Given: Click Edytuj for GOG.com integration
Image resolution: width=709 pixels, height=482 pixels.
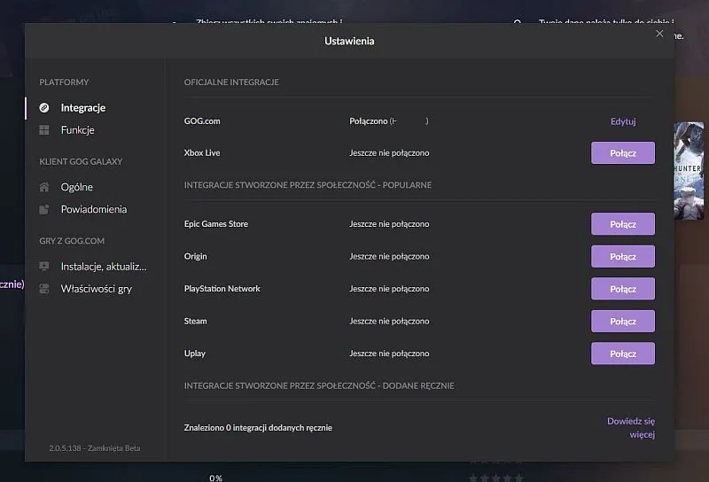Looking at the screenshot, I should coord(623,121).
